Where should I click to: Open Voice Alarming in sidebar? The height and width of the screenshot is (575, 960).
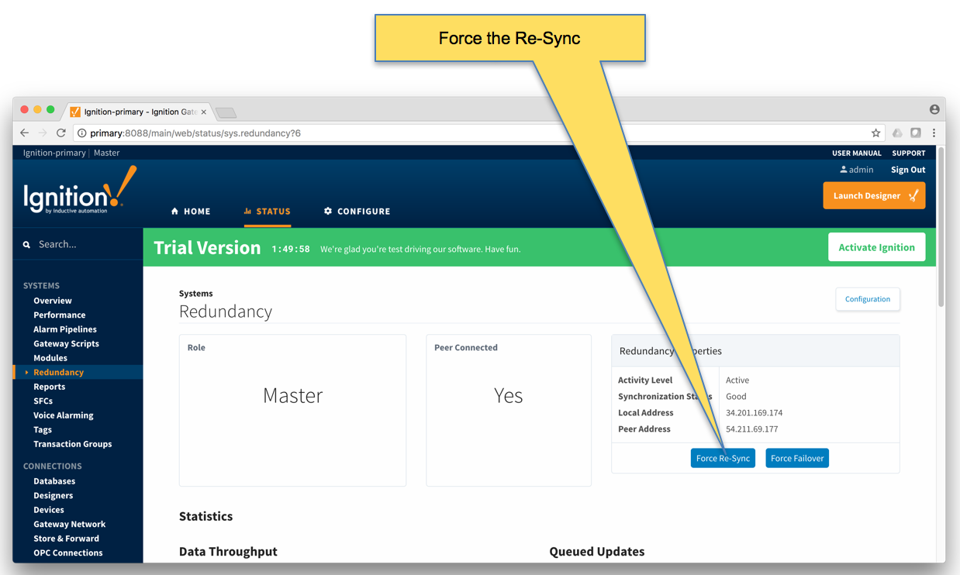(x=64, y=415)
